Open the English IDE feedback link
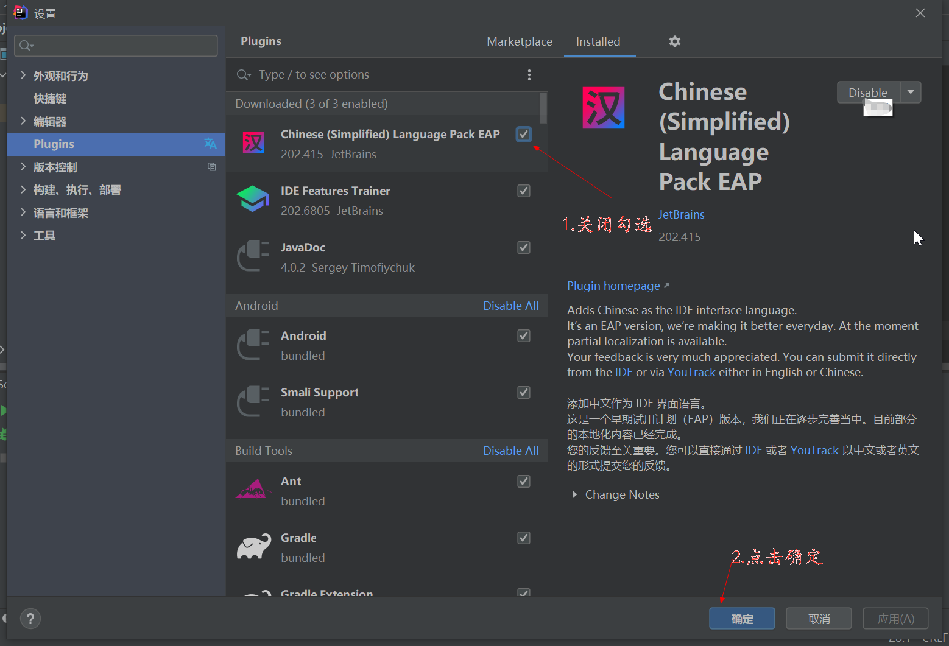The width and height of the screenshot is (949, 646). (624, 372)
